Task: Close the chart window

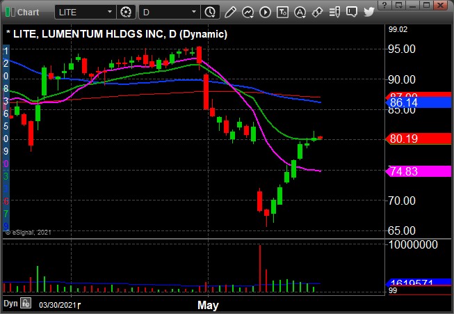Action: point(441,5)
